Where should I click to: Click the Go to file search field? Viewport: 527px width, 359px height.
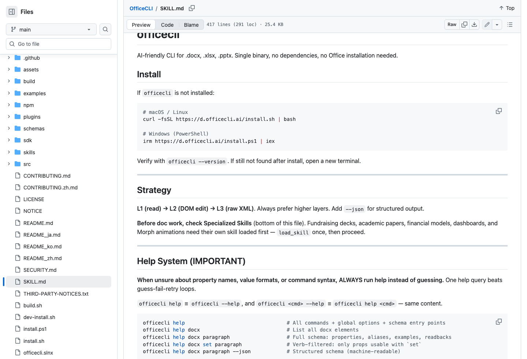tap(59, 44)
